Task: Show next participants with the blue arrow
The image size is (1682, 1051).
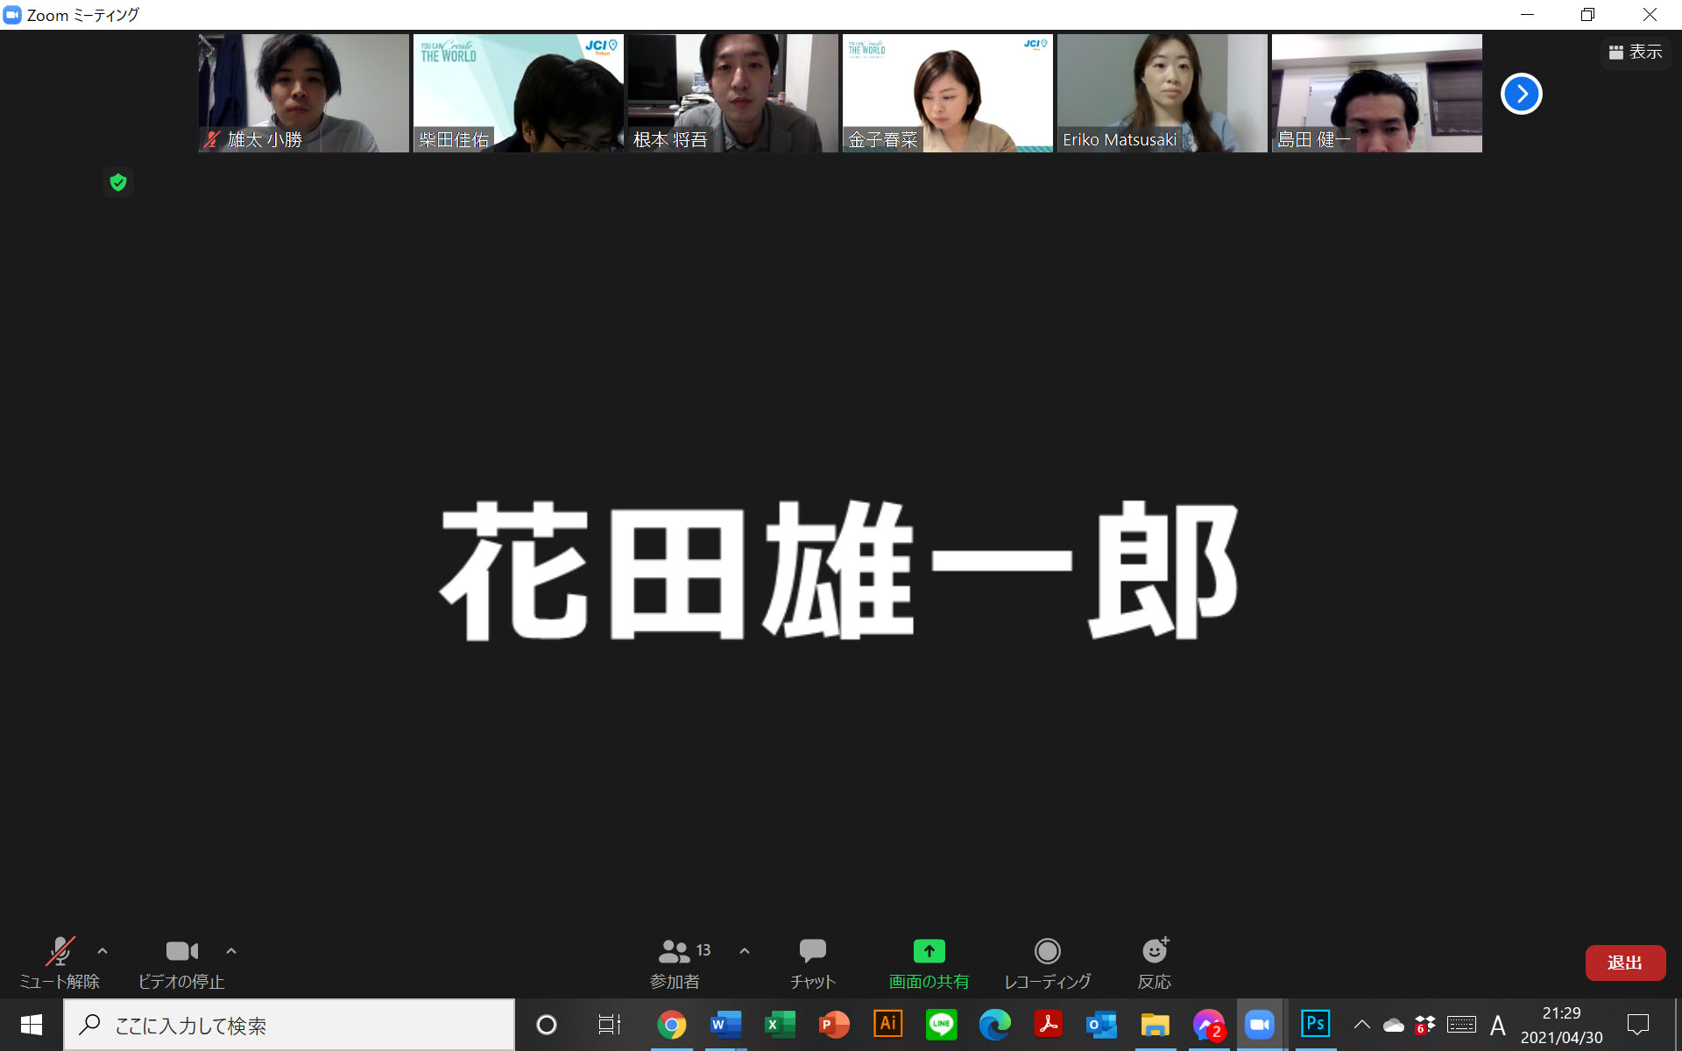Action: [x=1521, y=94]
